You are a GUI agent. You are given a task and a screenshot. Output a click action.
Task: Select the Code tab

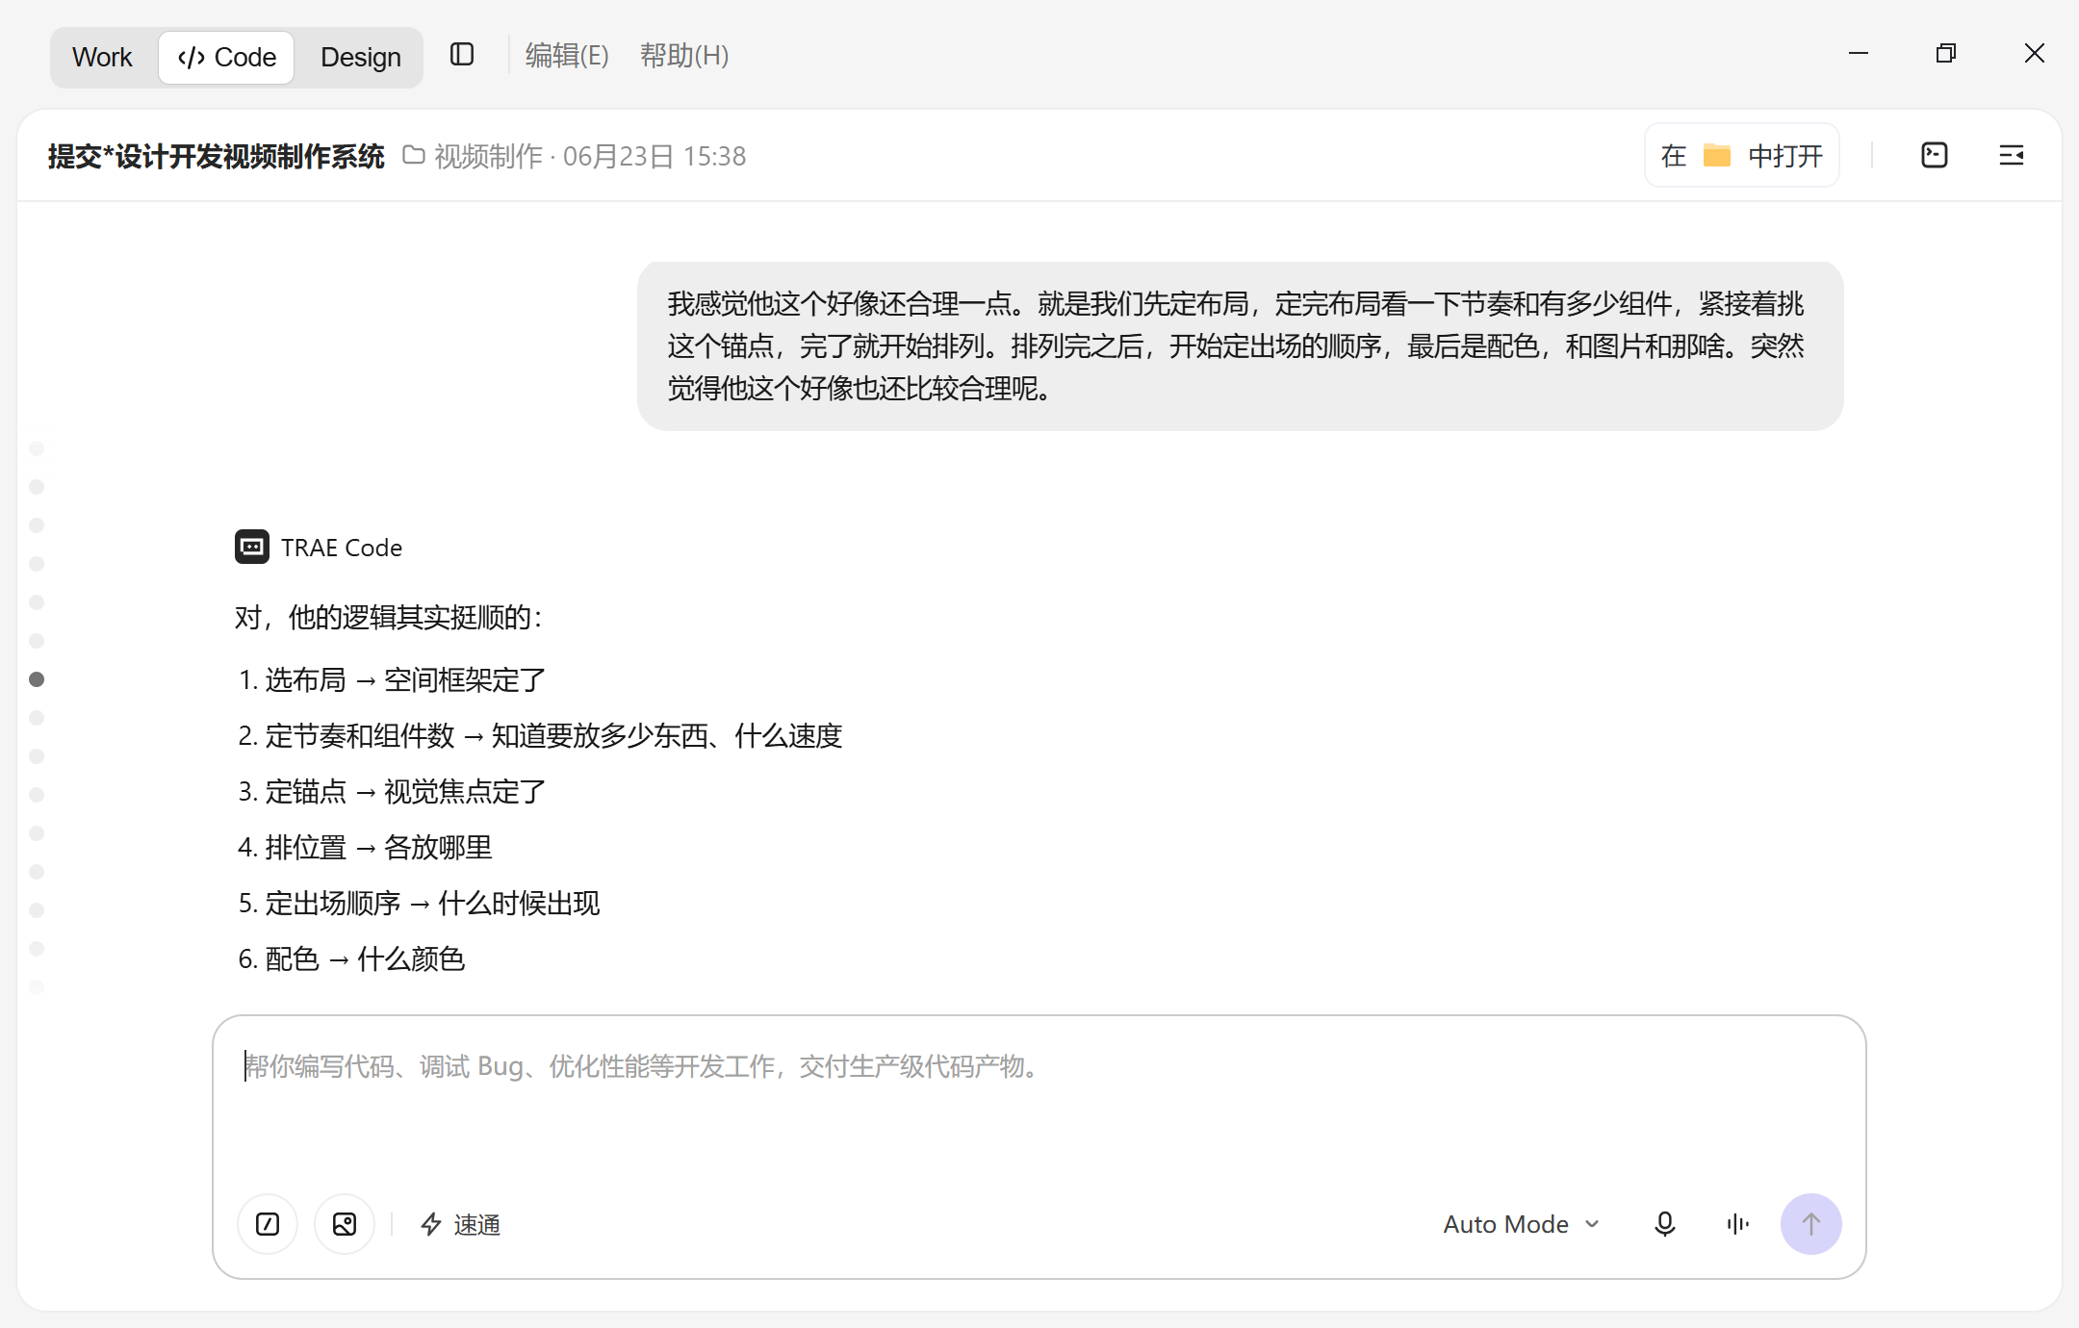coord(226,57)
